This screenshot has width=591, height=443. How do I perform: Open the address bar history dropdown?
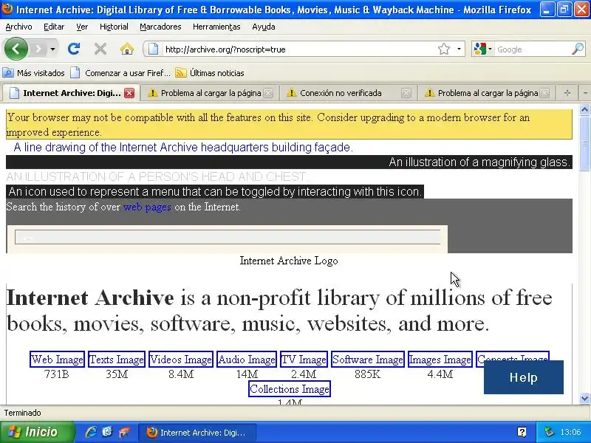pyautogui.click(x=459, y=49)
